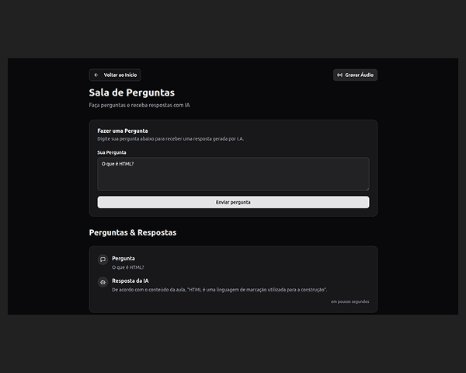This screenshot has height=373, width=466.
Task: Click "O que é HTML?" under Pergunta
Action: (x=128, y=267)
